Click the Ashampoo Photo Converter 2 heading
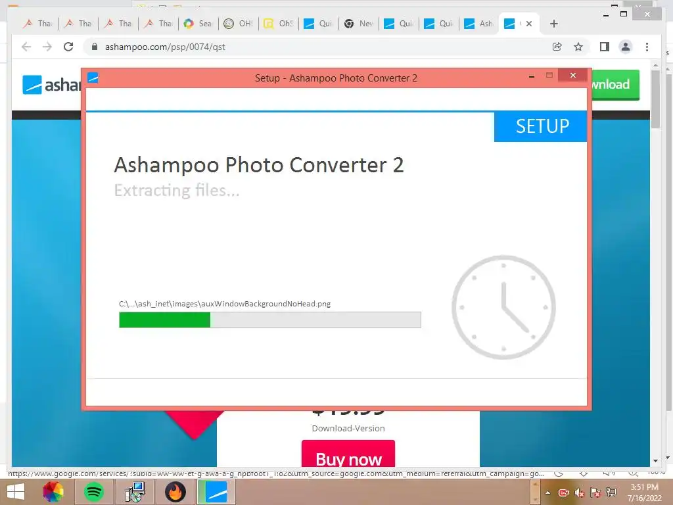Viewport: 673px width, 505px height. [x=259, y=165]
